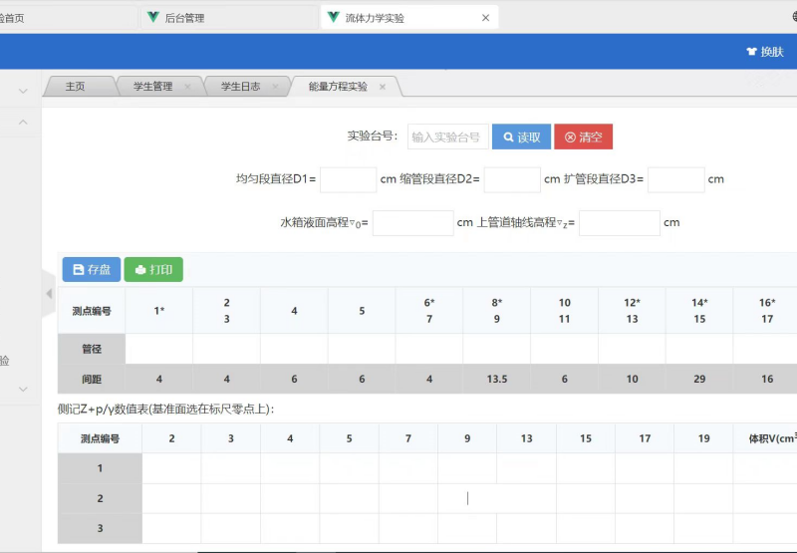Click the Vue icon on 流体力学实验 browser tab
Image resolution: width=797 pixels, height=553 pixels.
click(334, 17)
